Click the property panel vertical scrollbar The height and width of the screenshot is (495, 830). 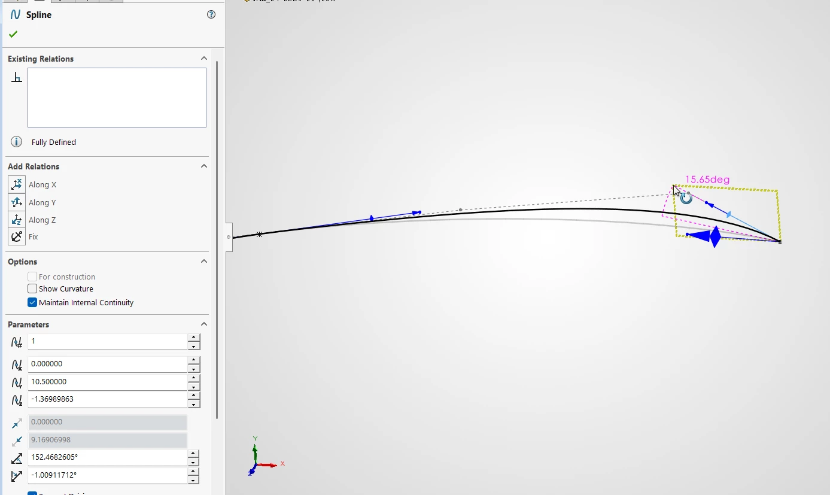click(217, 239)
